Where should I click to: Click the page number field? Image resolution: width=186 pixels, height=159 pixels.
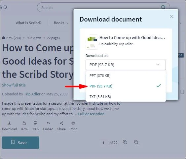coord(103,143)
